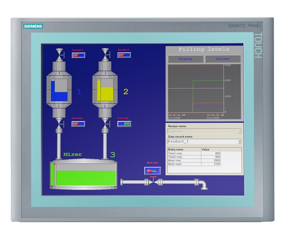This screenshot has height=236, width=283.
Task: Click the Filling levels title
Action: coord(204,49)
